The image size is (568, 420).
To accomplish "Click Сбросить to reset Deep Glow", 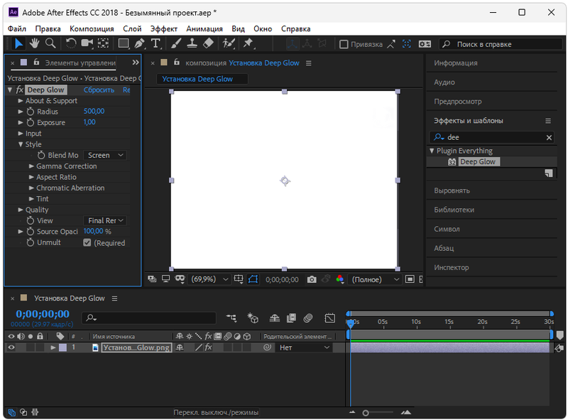I will click(x=99, y=90).
